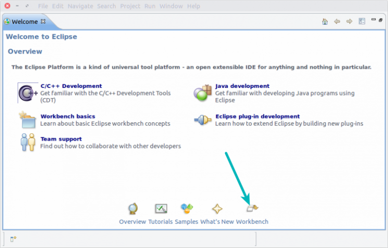This screenshot has height=248, width=388.
Task: Click the forward arrow navigation icon
Action: (x=349, y=22)
